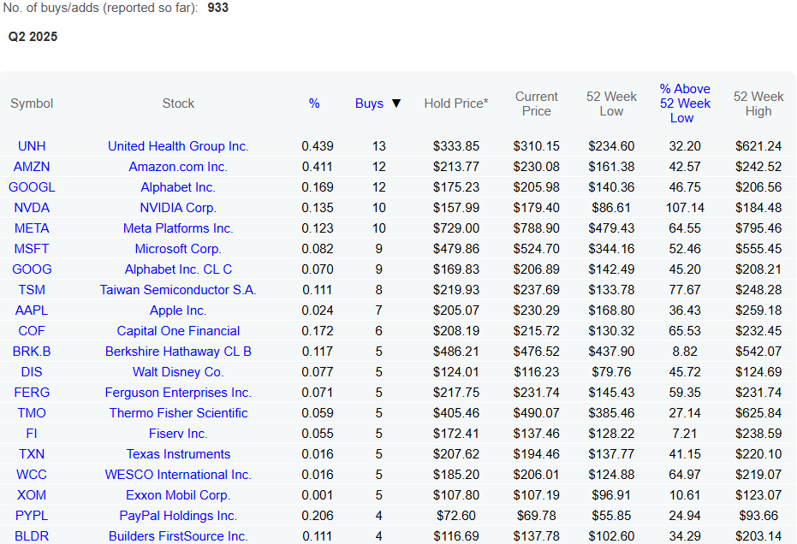Open Apple Inc. stock link

tap(178, 310)
